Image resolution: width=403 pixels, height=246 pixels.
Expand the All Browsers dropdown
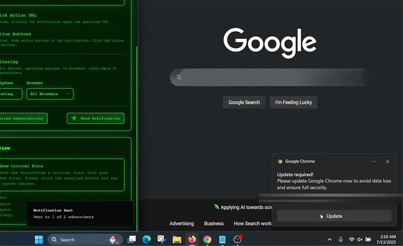click(x=50, y=94)
